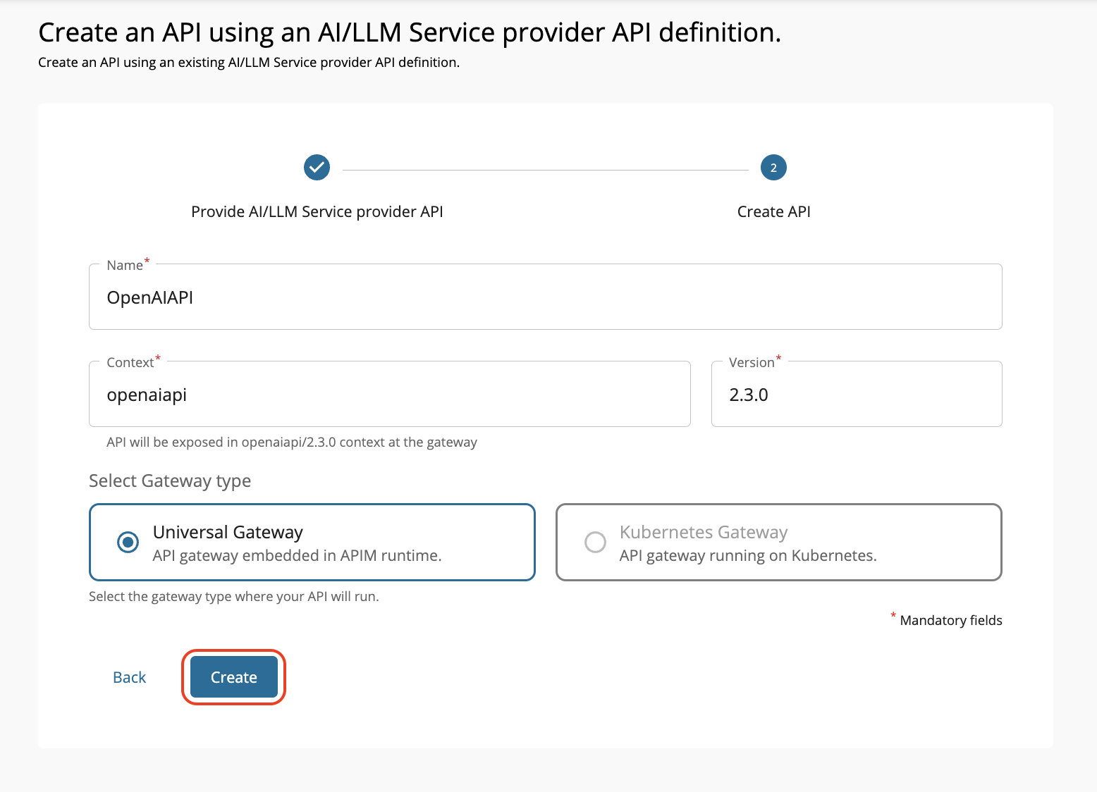Click the 'Provide AI/LLM Service provider API' step label
This screenshot has height=792, width=1097.
click(317, 211)
